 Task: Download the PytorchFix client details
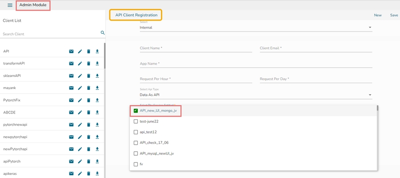click(x=97, y=100)
